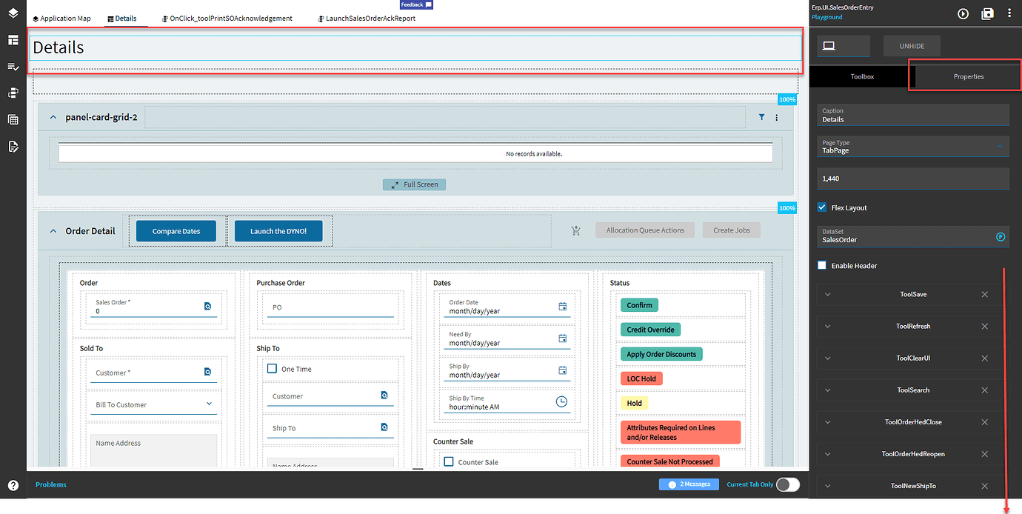Screen dimensions: 1022x514
Task: Open the Ship By Time clock picker
Action: point(561,402)
